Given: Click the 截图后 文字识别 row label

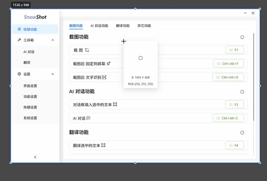Looking at the screenshot, I should (87, 78).
